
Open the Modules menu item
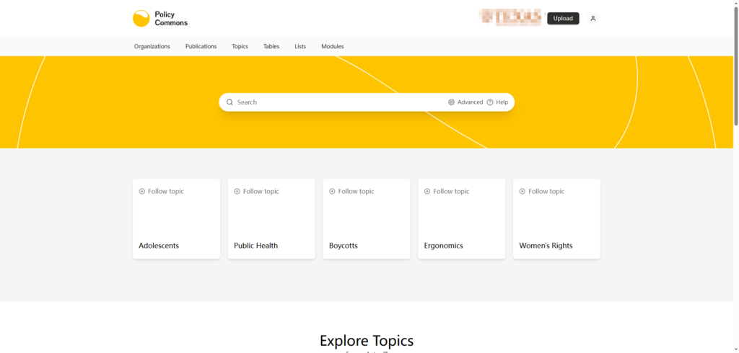tap(333, 46)
